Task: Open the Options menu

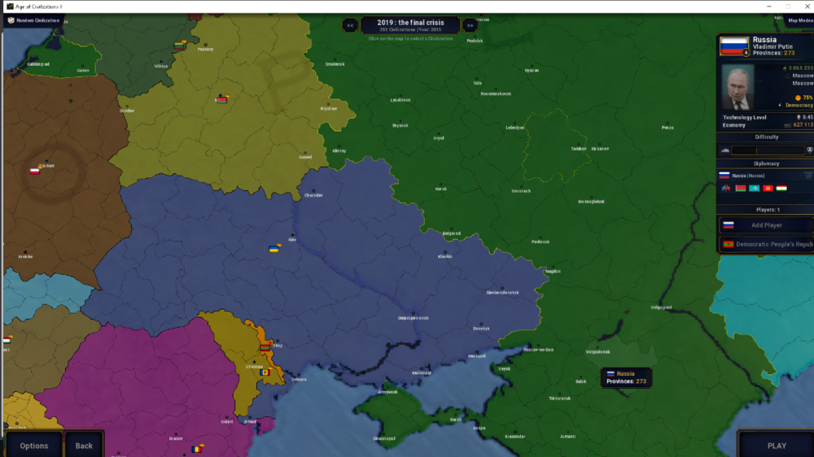Action: pyautogui.click(x=34, y=445)
